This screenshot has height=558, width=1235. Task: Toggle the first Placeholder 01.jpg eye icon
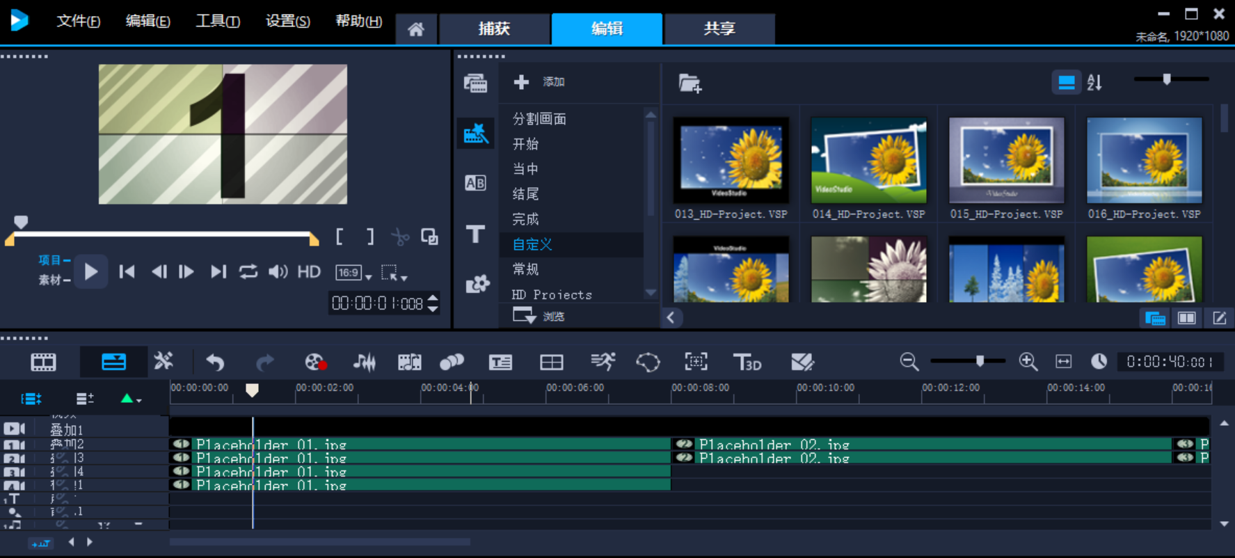pos(181,444)
